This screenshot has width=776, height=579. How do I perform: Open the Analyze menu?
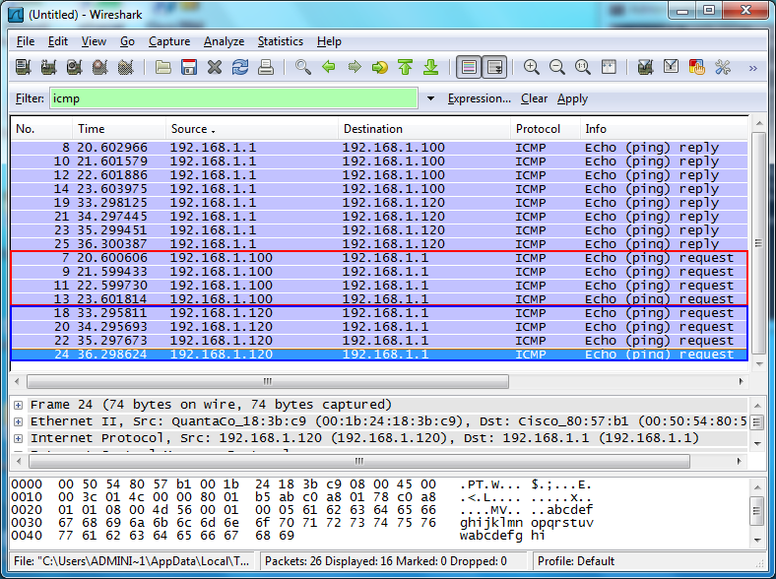tap(224, 41)
